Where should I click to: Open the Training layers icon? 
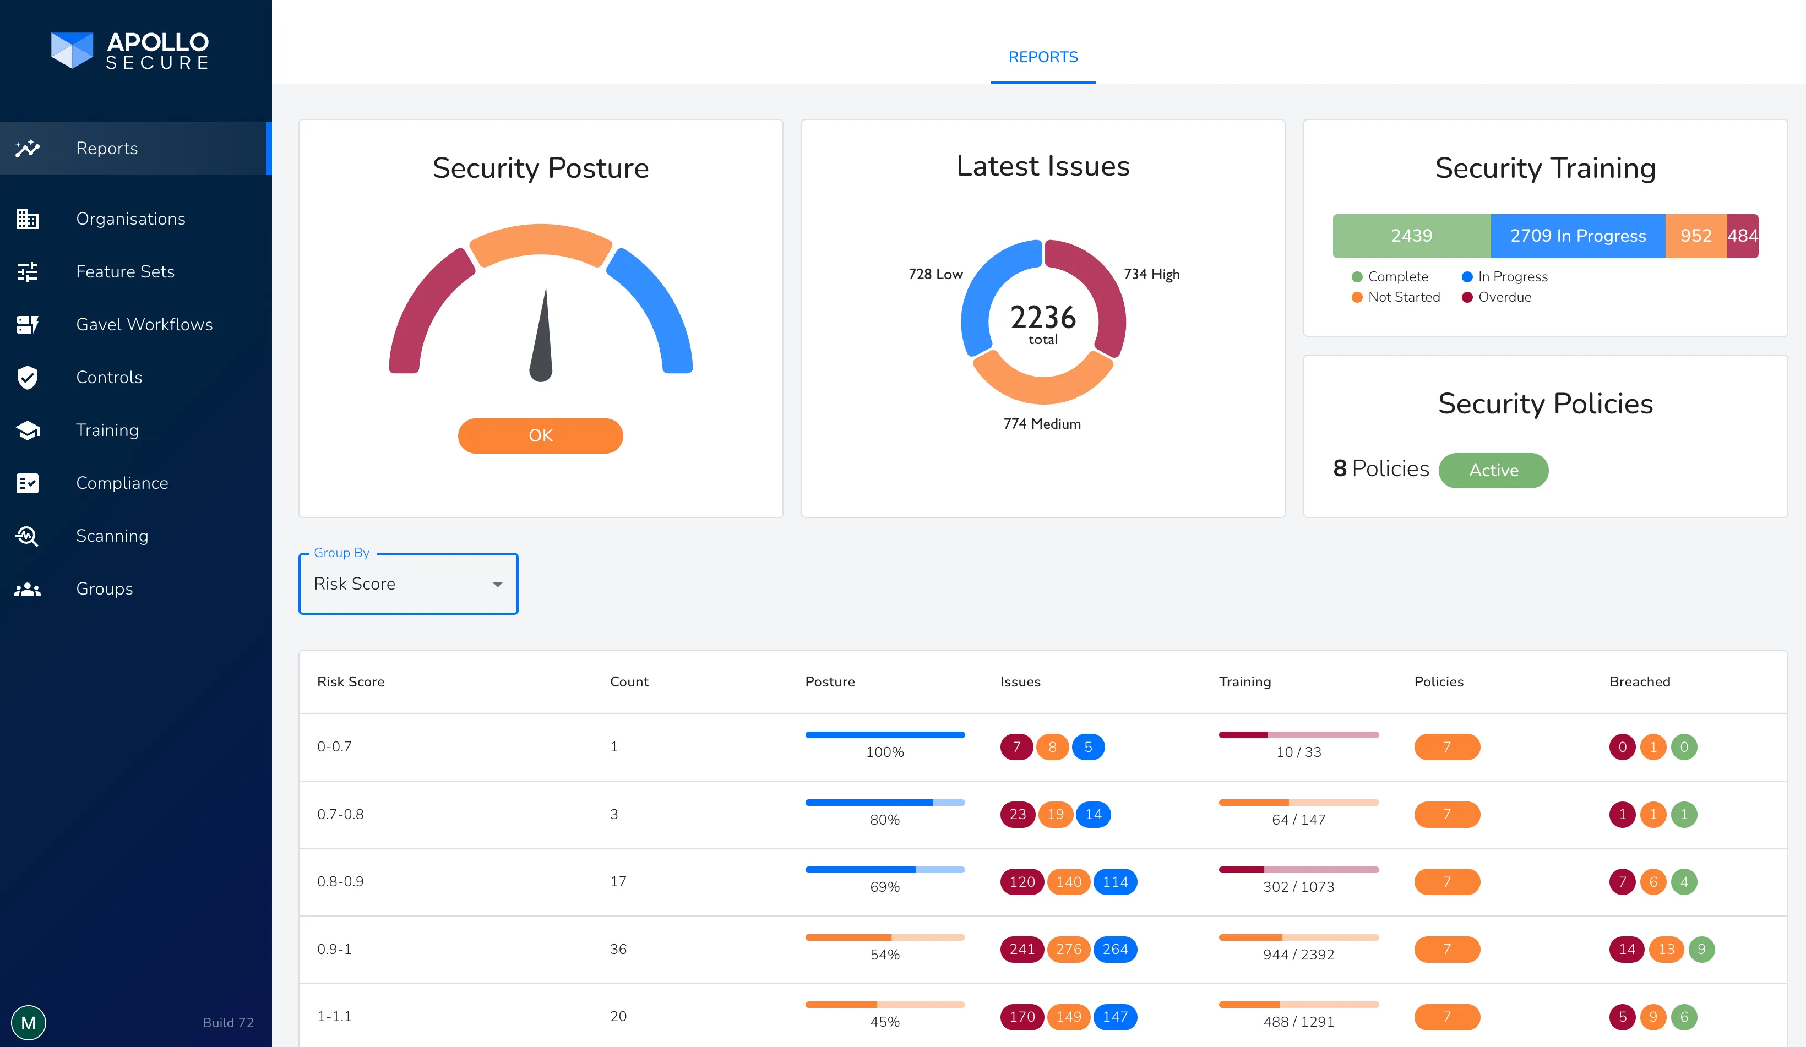(x=27, y=430)
